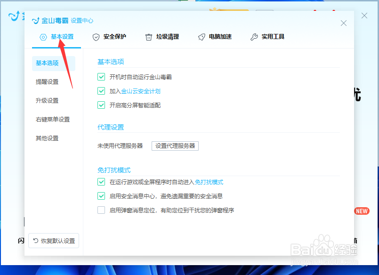
Task: Click the NEW badge in the main window
Action: (362, 211)
